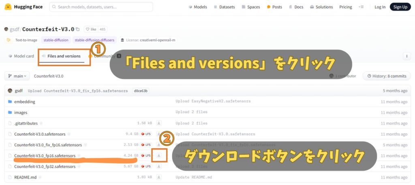Copy model name Counterfeit-V3.0 icon
The height and width of the screenshot is (185, 415).
point(78,29)
